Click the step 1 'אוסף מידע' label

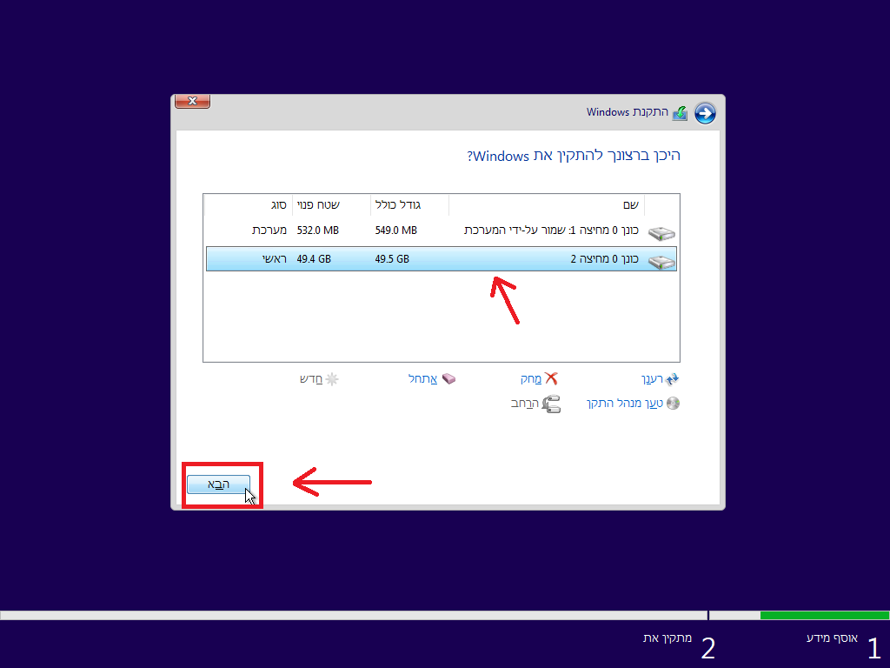832,638
